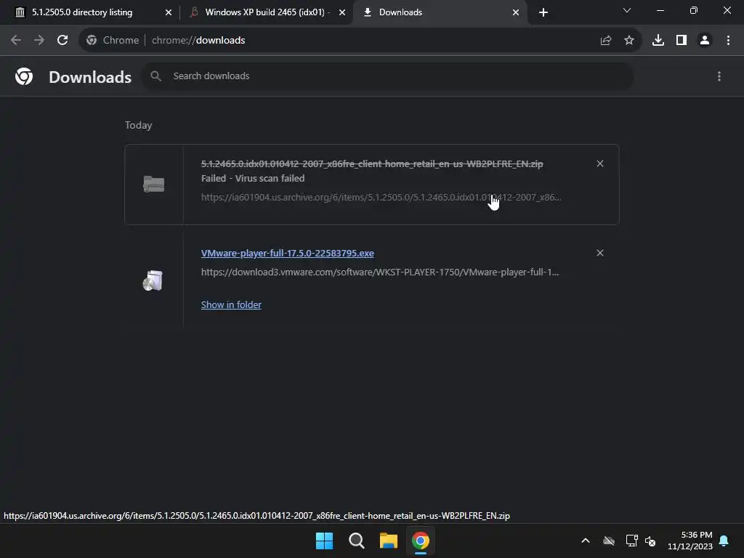
Task: Reload the downloads page
Action: pos(62,41)
